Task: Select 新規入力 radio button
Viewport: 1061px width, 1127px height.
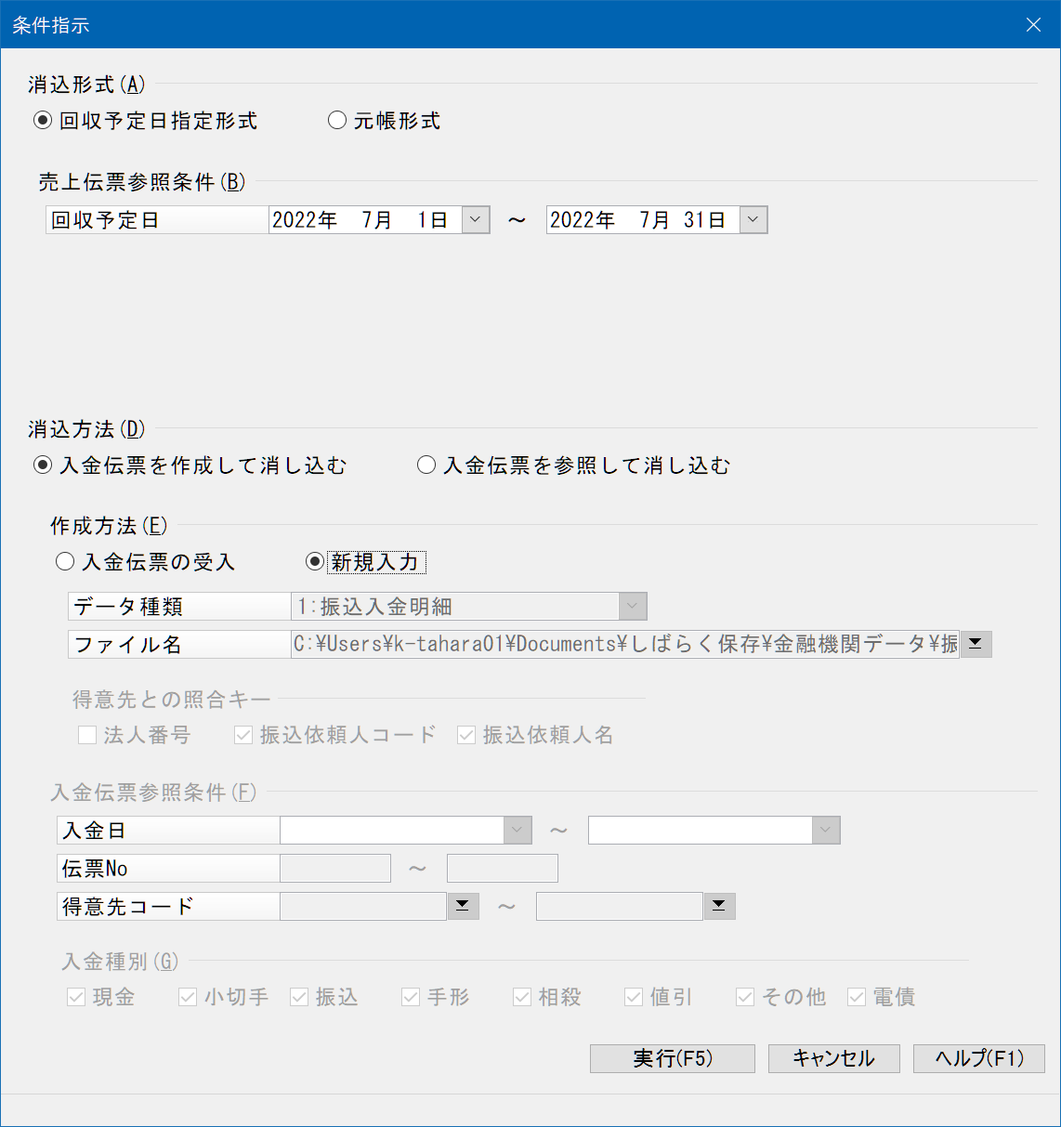Action: click(x=315, y=562)
